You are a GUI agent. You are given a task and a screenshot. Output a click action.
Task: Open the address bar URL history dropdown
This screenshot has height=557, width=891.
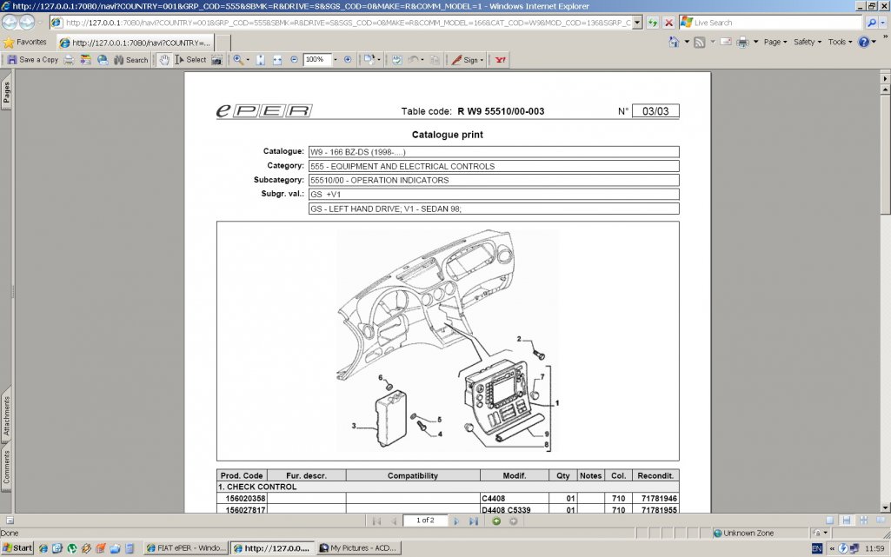(x=637, y=23)
